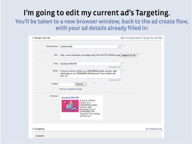192x144 pixels.
Task: Click the Suggest an Ad button
Action: point(128,55)
